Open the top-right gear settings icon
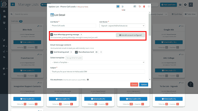Screen dimensions: 198x111 185,5
